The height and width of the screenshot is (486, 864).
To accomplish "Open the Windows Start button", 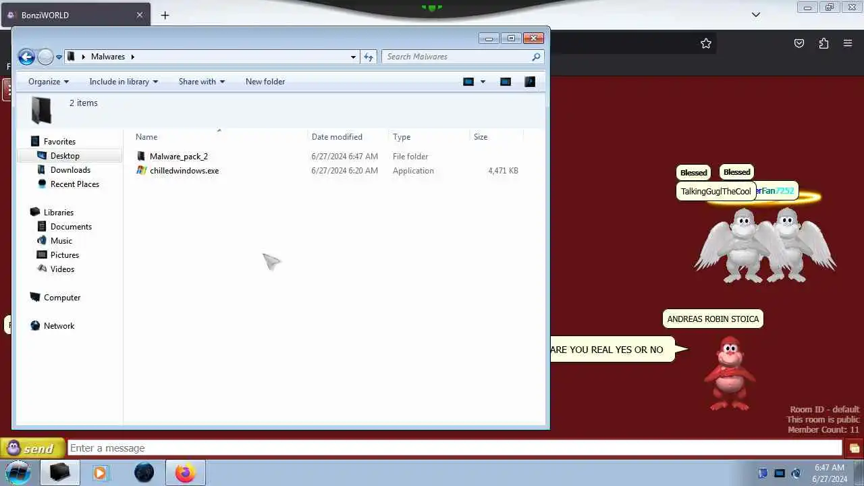I will pos(18,473).
